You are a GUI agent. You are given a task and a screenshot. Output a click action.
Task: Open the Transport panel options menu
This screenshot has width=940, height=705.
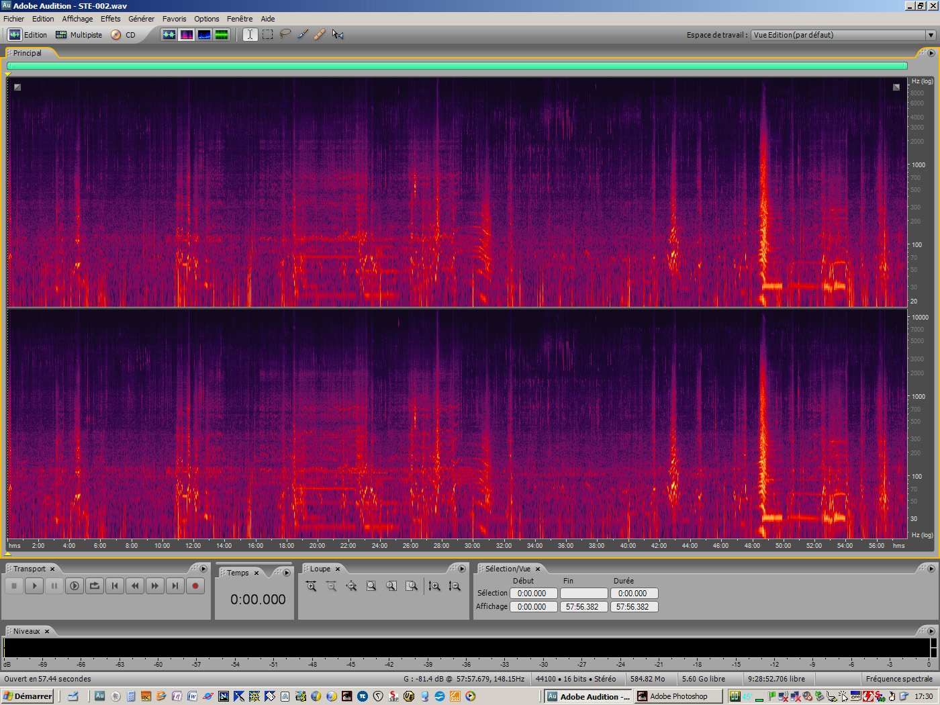coord(203,568)
